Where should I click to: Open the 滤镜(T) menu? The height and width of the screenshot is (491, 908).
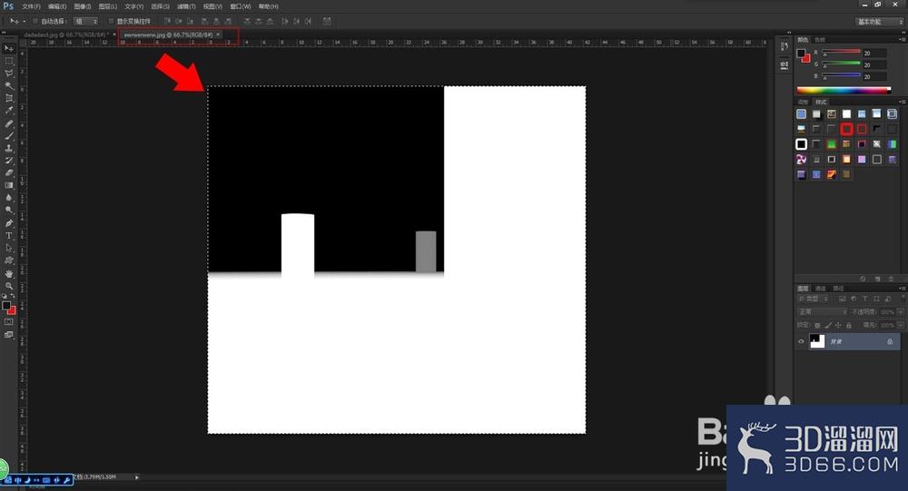coord(186,6)
